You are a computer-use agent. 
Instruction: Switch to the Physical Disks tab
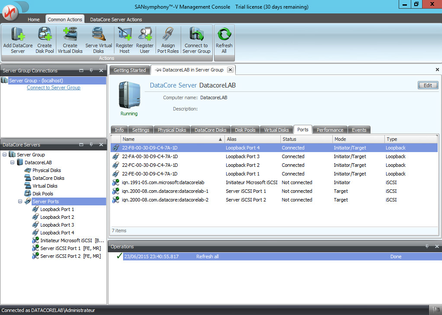point(172,130)
